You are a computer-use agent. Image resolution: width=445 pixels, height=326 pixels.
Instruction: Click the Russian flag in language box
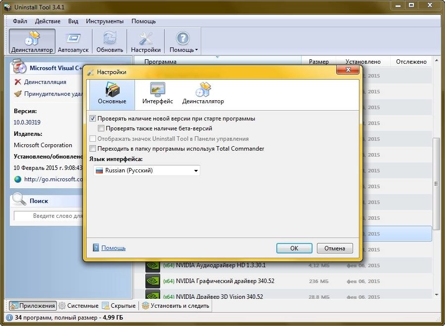pyautogui.click(x=99, y=170)
